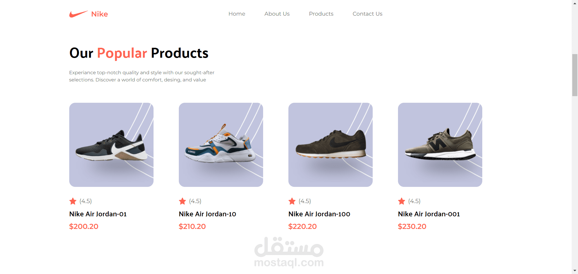Open the Home navigation link
The image size is (578, 274).
click(237, 14)
